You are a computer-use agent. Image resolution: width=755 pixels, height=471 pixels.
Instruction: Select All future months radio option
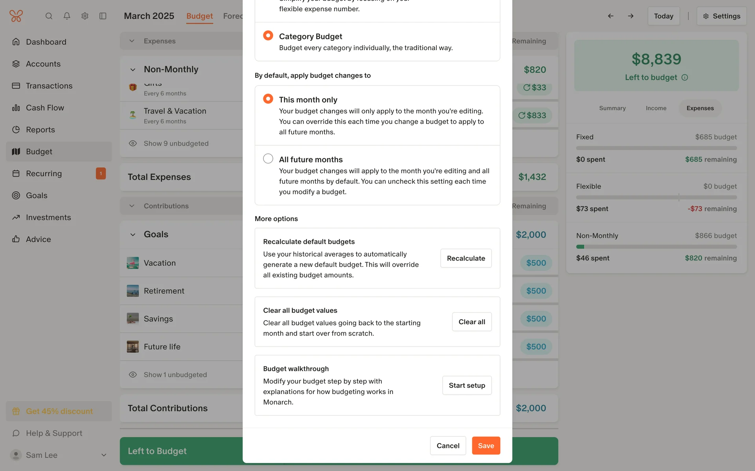(268, 159)
